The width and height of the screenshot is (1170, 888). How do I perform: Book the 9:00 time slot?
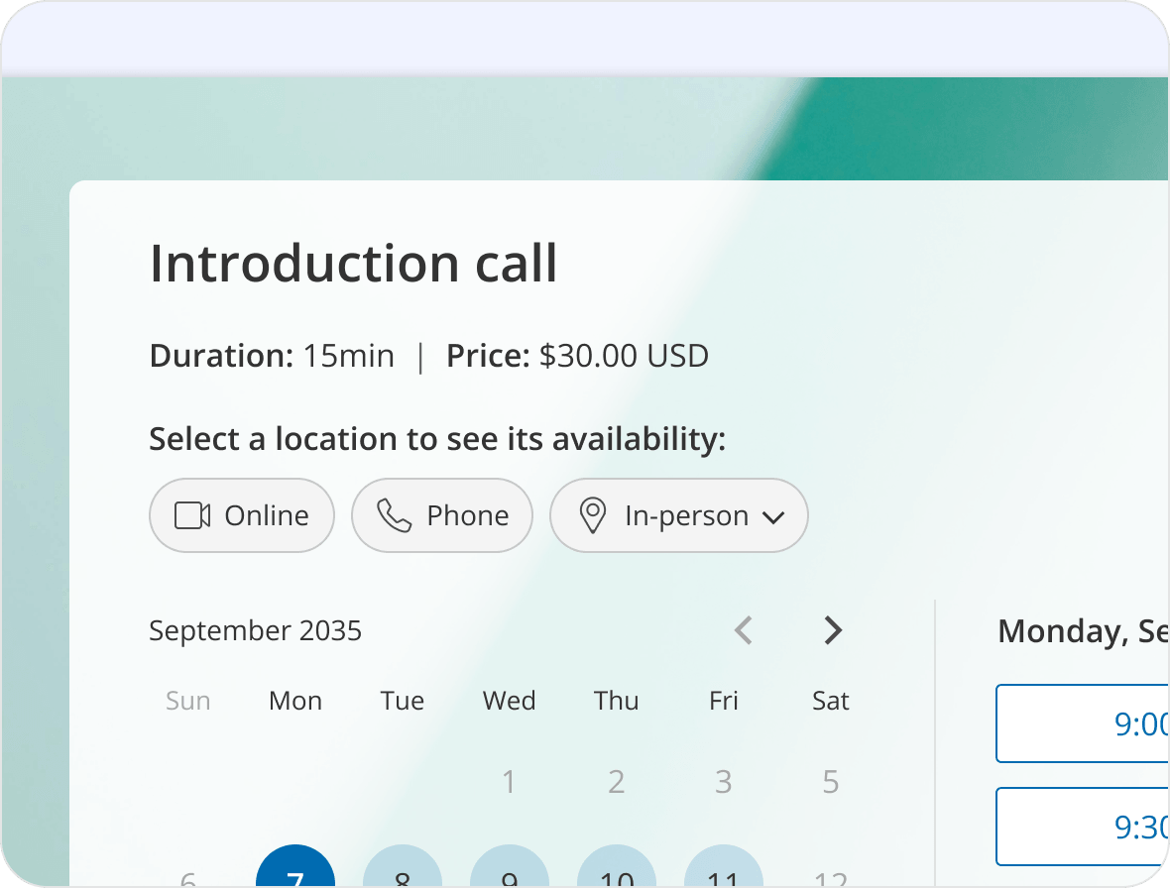tap(1083, 723)
